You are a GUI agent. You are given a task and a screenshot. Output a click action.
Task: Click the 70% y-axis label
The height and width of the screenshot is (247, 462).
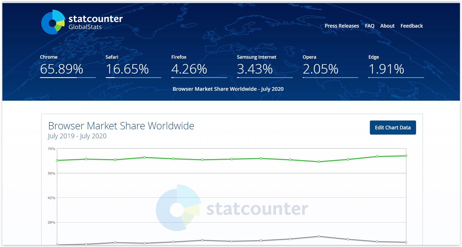point(51,149)
